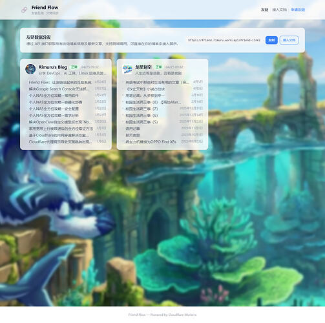Open 校园生活两三事 (7) article

[142, 109]
